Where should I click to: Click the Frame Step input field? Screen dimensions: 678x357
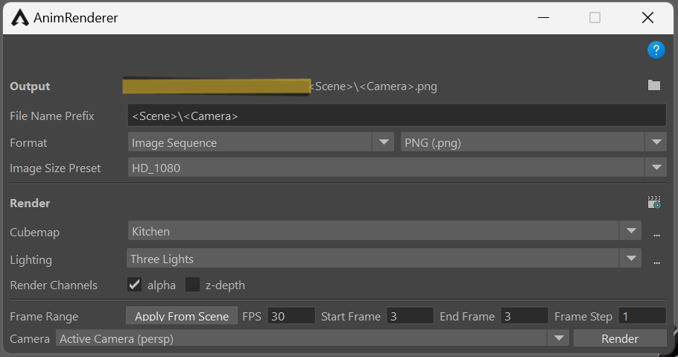(642, 316)
